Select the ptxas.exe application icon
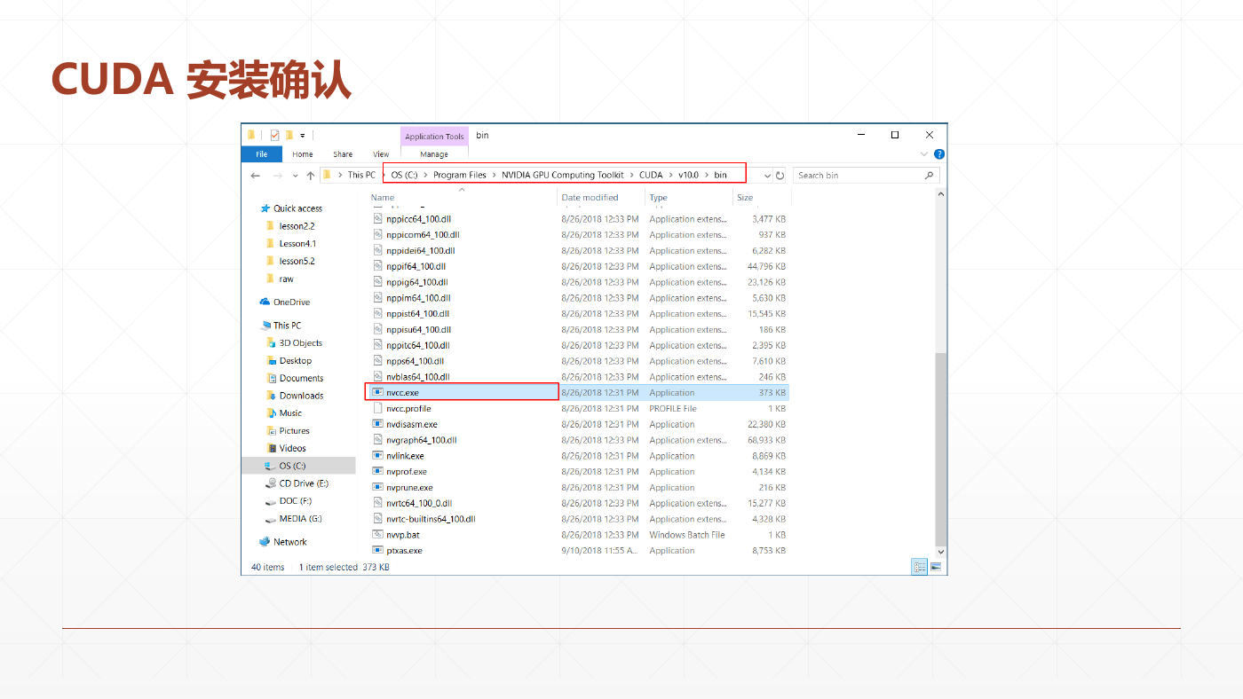This screenshot has width=1243, height=699. [x=378, y=551]
